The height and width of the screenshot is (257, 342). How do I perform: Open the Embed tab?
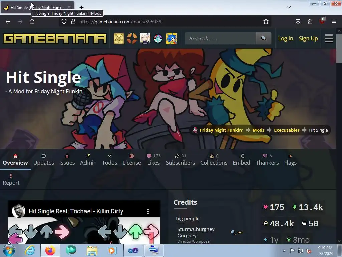click(241, 160)
